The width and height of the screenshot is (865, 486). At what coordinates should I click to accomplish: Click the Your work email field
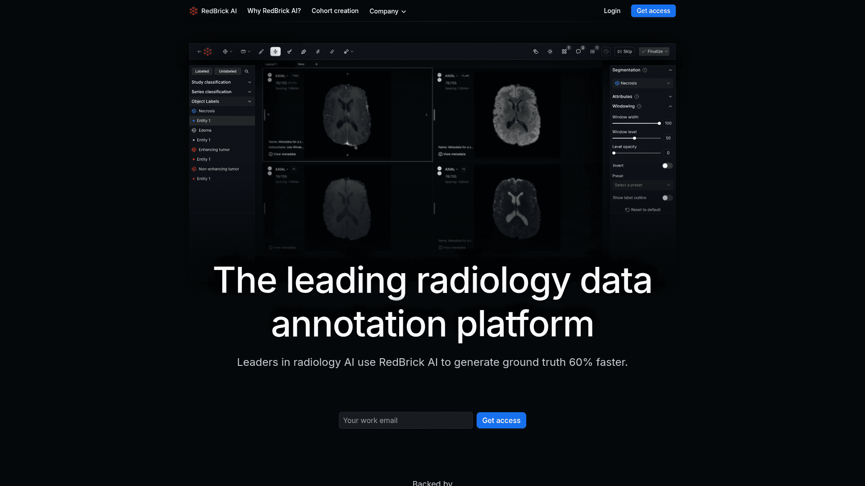click(405, 420)
